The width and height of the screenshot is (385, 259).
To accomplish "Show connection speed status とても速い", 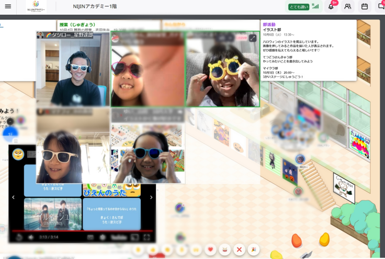I will tap(299, 7).
